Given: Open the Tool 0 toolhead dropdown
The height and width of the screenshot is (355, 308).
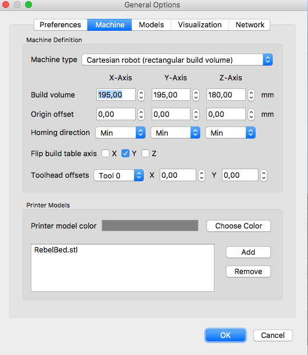Looking at the screenshot, I should tap(119, 176).
